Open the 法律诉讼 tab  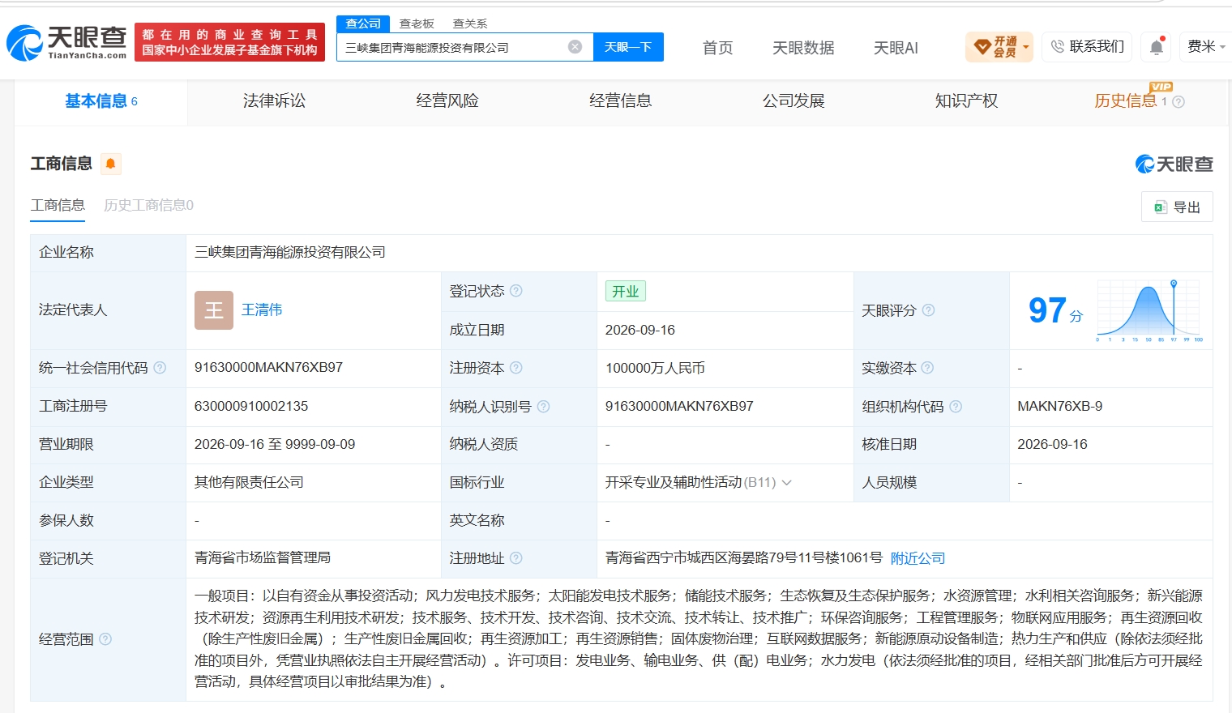275,101
